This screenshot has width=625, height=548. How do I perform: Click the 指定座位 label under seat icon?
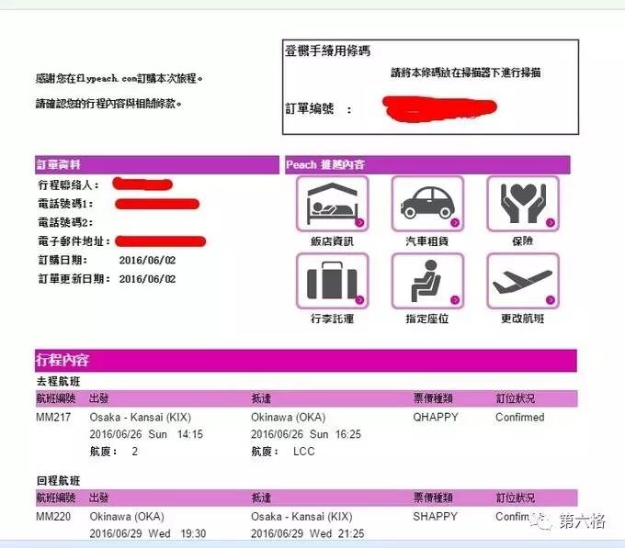[426, 319]
